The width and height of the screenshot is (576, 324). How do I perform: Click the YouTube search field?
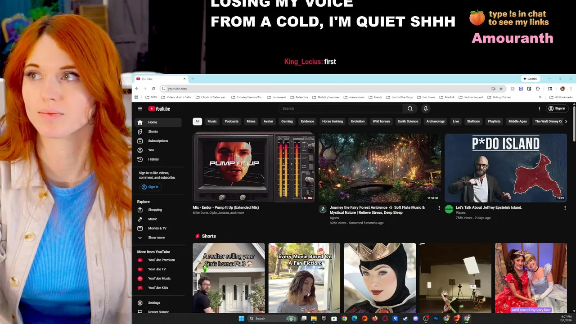[341, 108]
